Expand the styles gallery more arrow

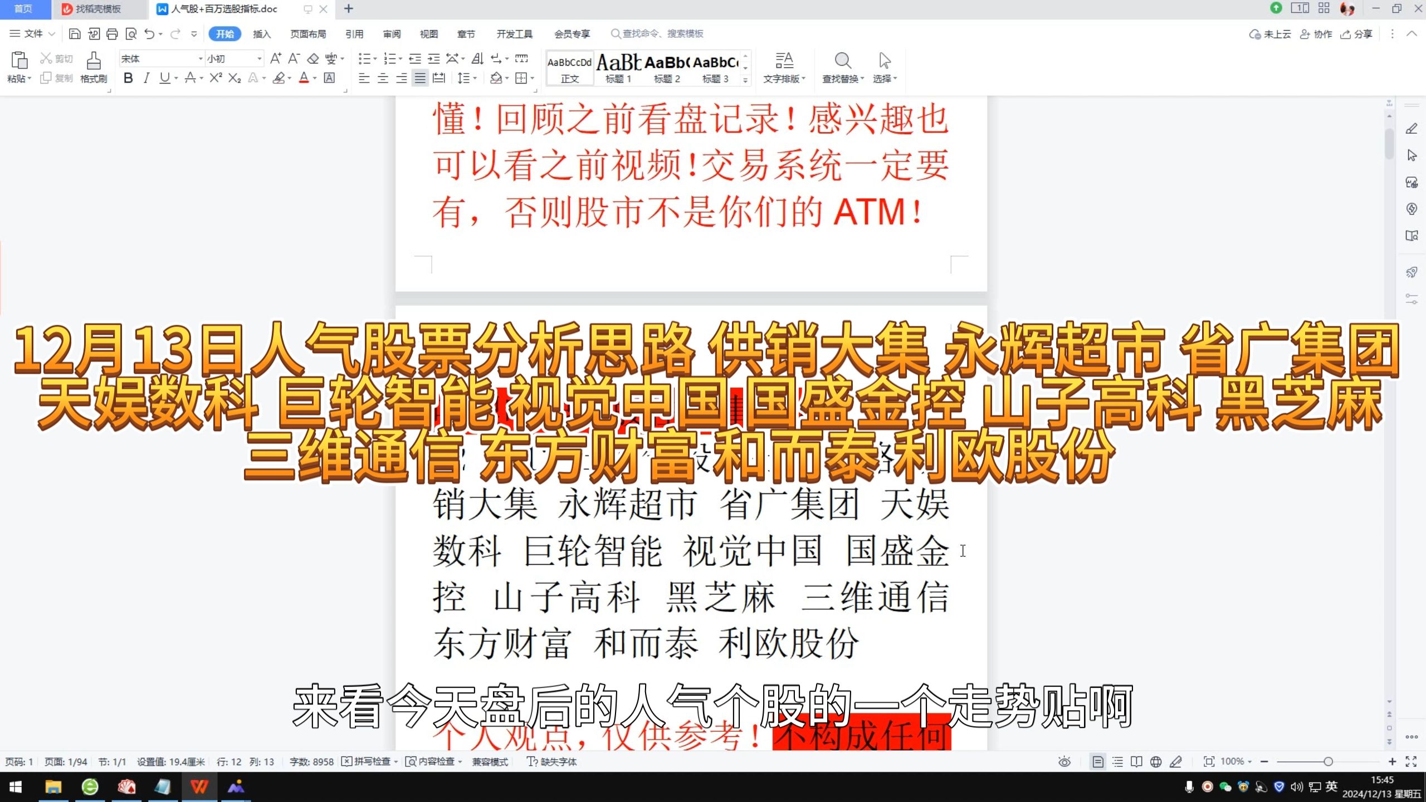click(x=745, y=80)
